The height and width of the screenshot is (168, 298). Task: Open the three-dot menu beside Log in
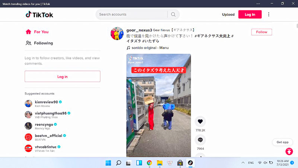coord(269,15)
